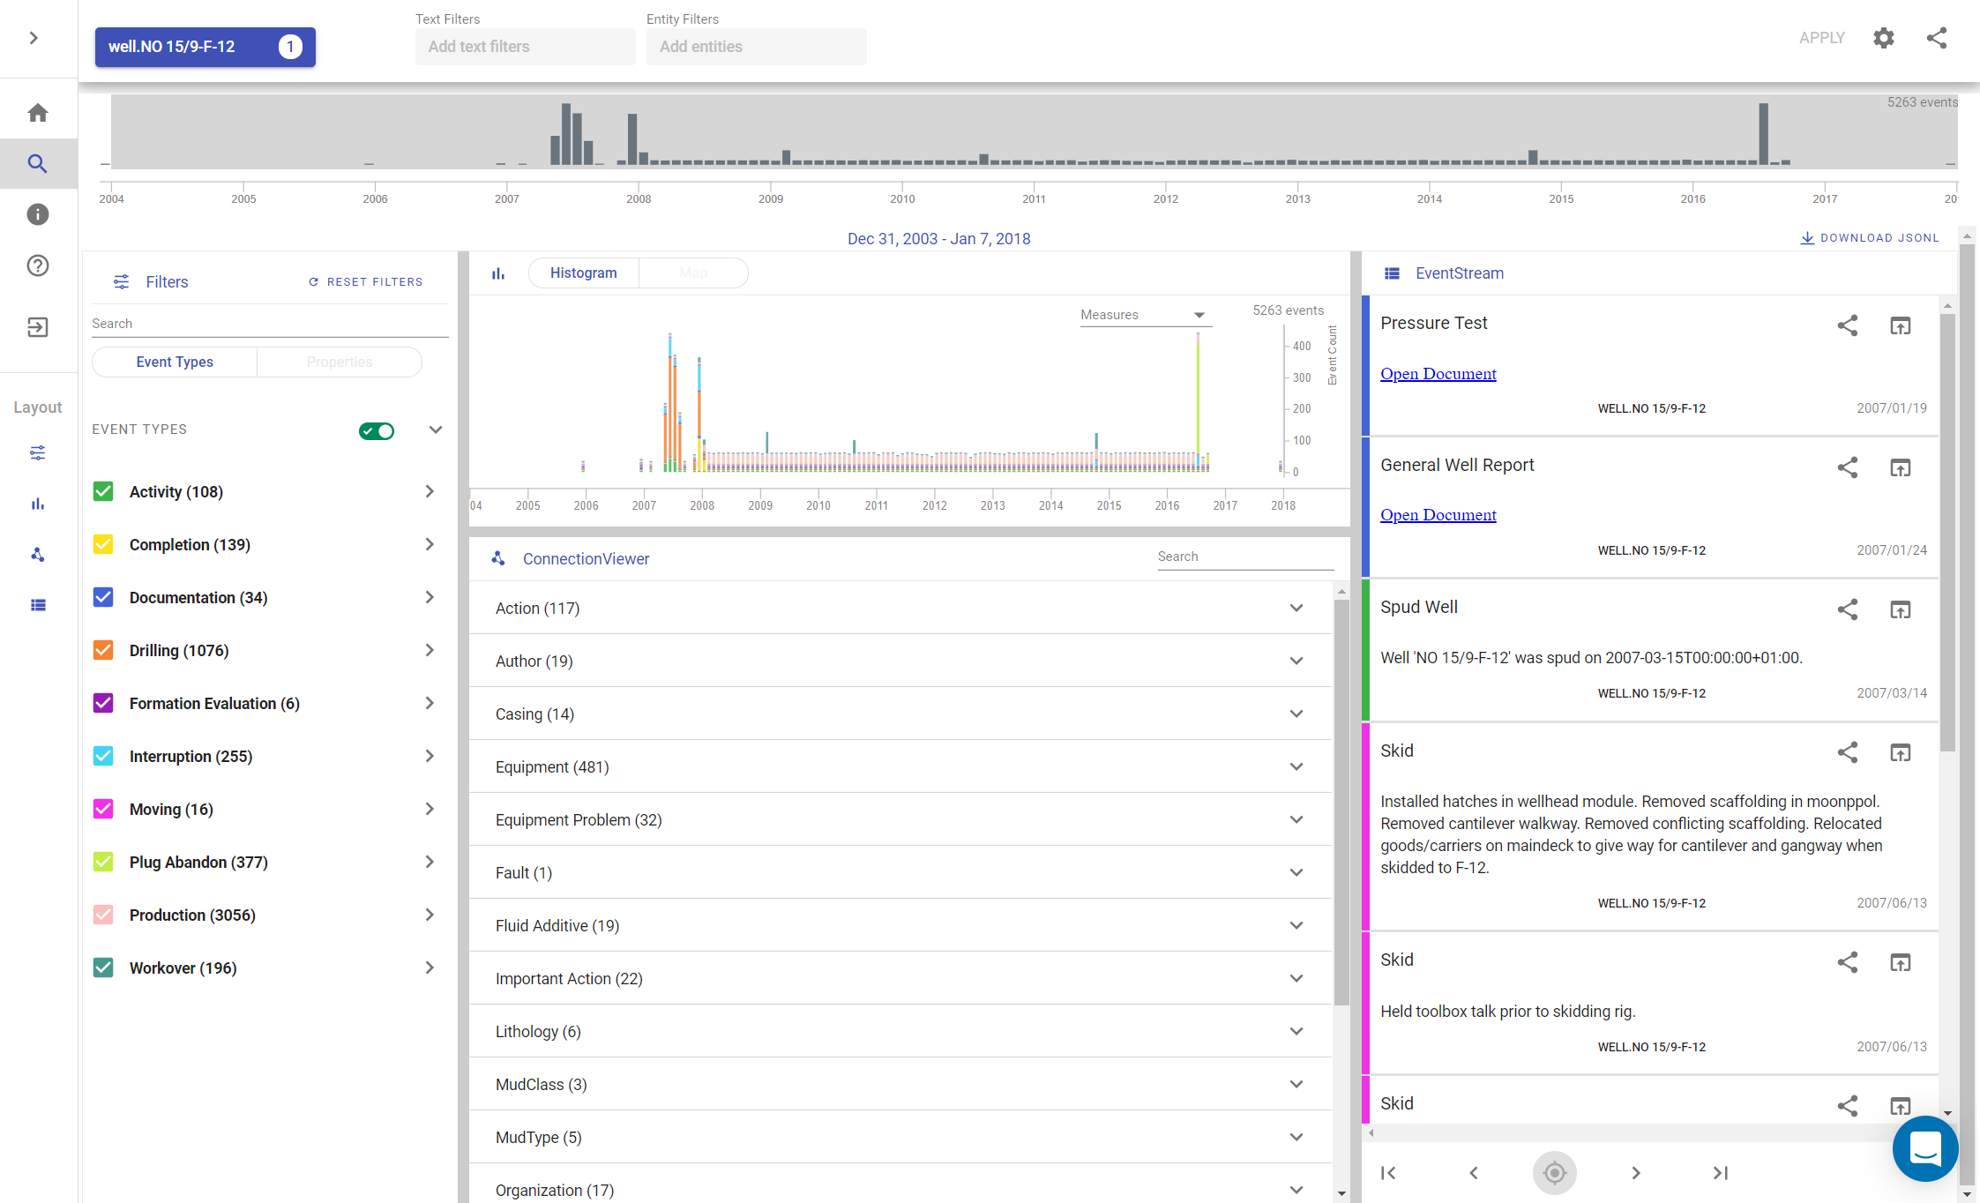Select the Event Types filter tab
The image size is (1980, 1203).
pyautogui.click(x=175, y=362)
